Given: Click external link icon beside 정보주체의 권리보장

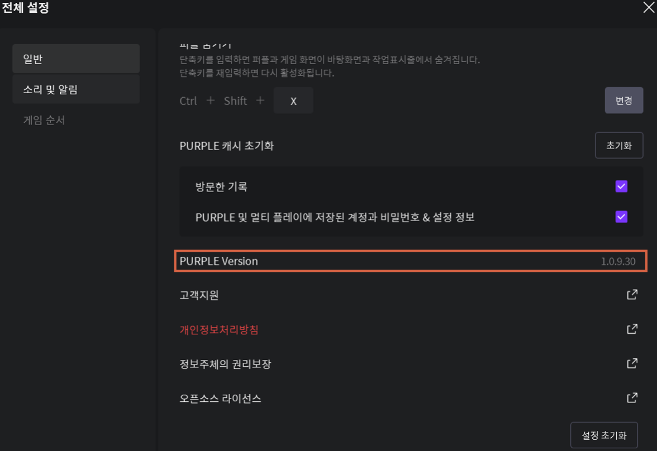Looking at the screenshot, I should [x=632, y=363].
